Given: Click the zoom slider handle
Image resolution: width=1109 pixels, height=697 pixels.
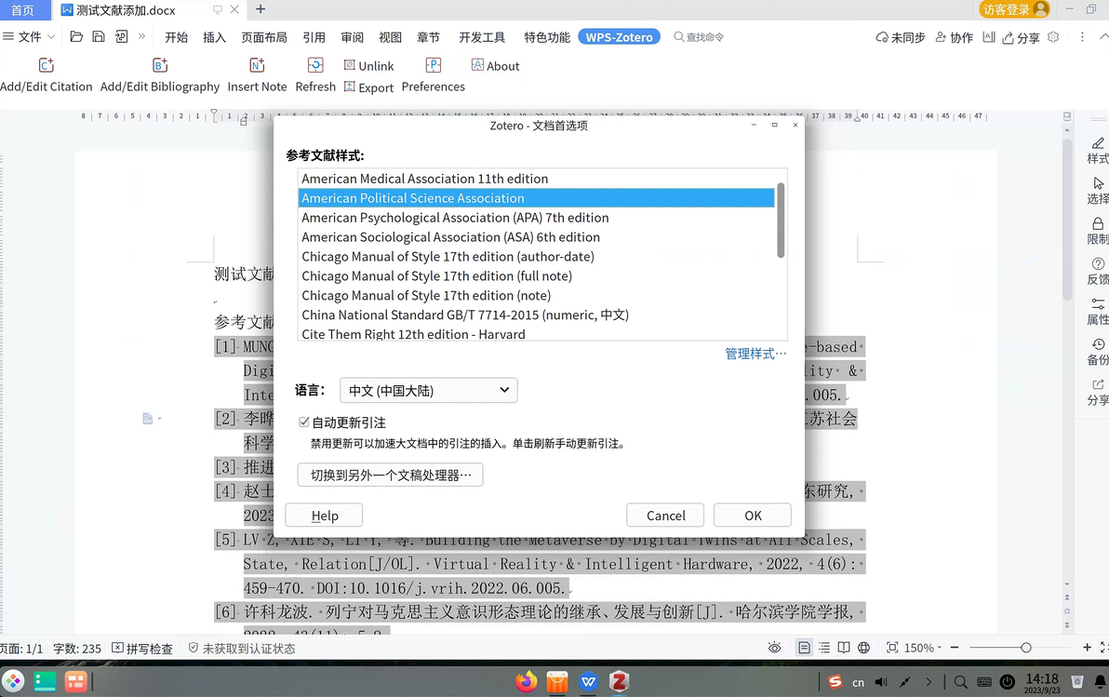Looking at the screenshot, I should coord(1025,648).
